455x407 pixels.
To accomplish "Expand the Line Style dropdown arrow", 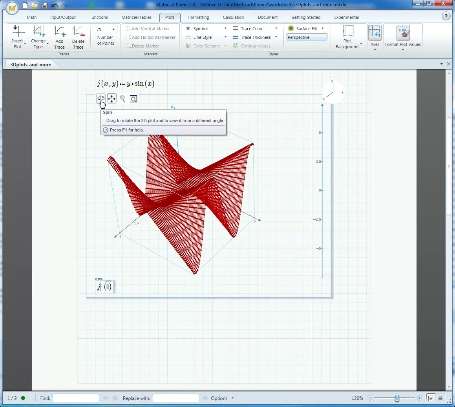I will [225, 37].
